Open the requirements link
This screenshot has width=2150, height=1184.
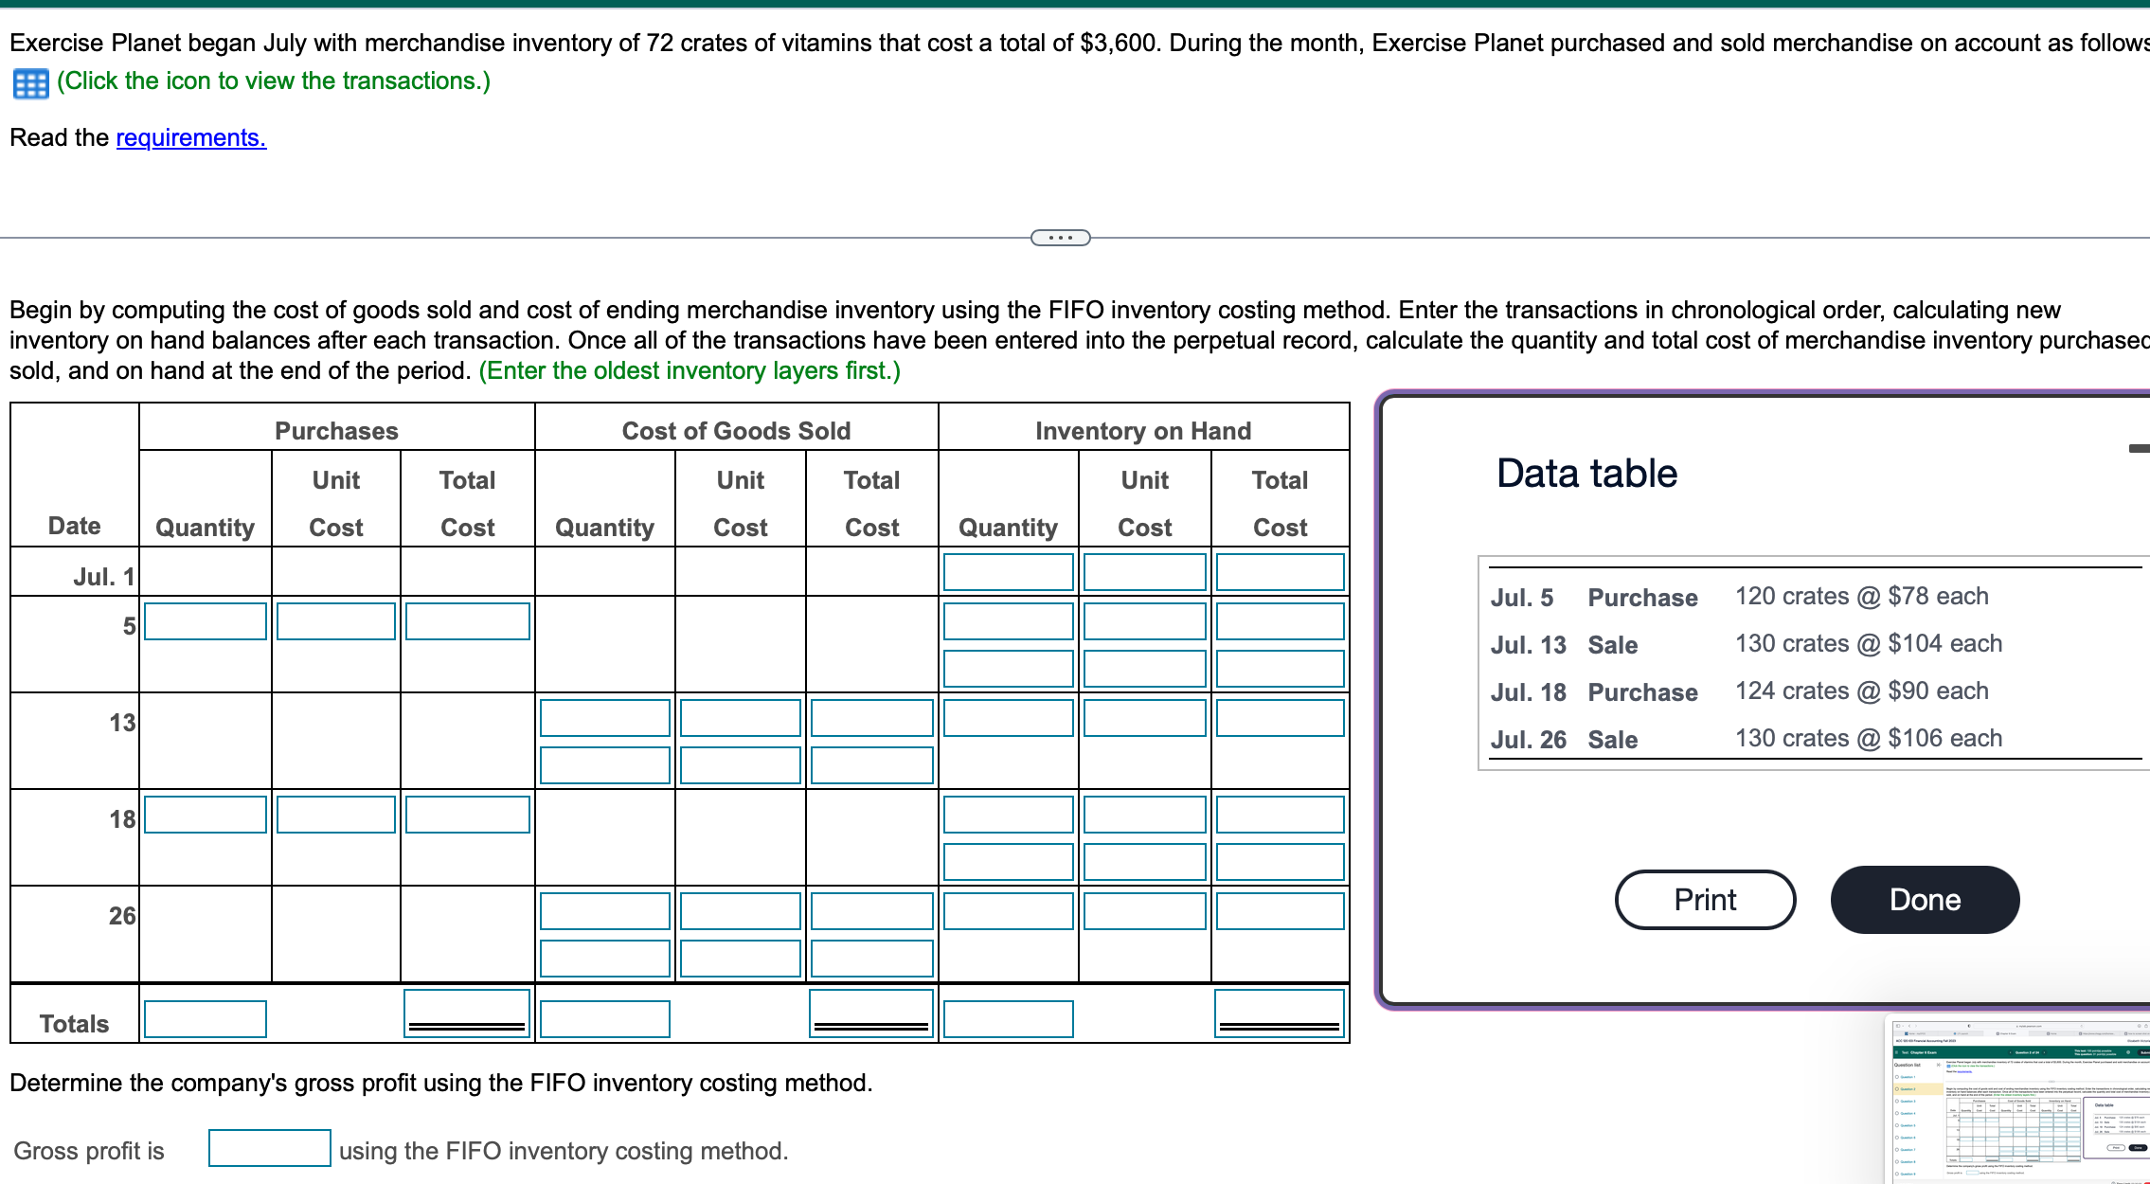(x=190, y=137)
